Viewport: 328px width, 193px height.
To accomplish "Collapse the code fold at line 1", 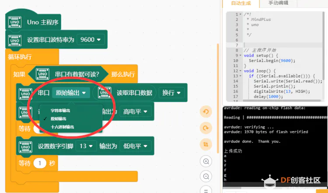I will coord(241,14).
